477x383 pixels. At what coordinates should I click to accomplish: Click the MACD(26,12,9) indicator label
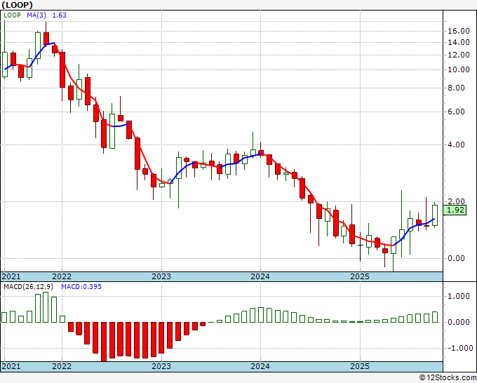(29, 287)
